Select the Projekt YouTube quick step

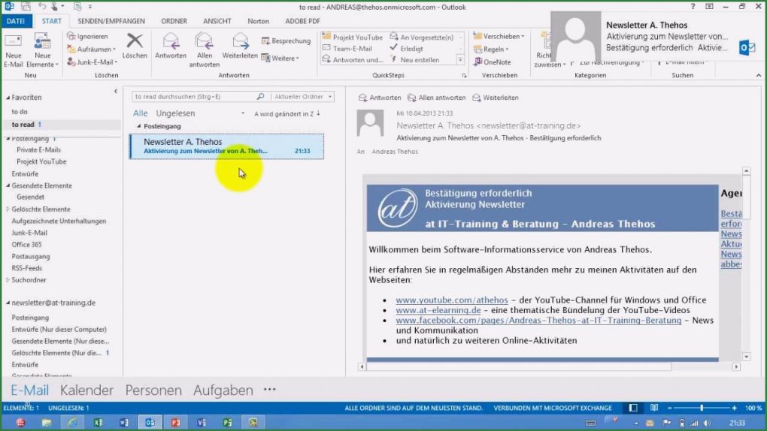pos(353,37)
